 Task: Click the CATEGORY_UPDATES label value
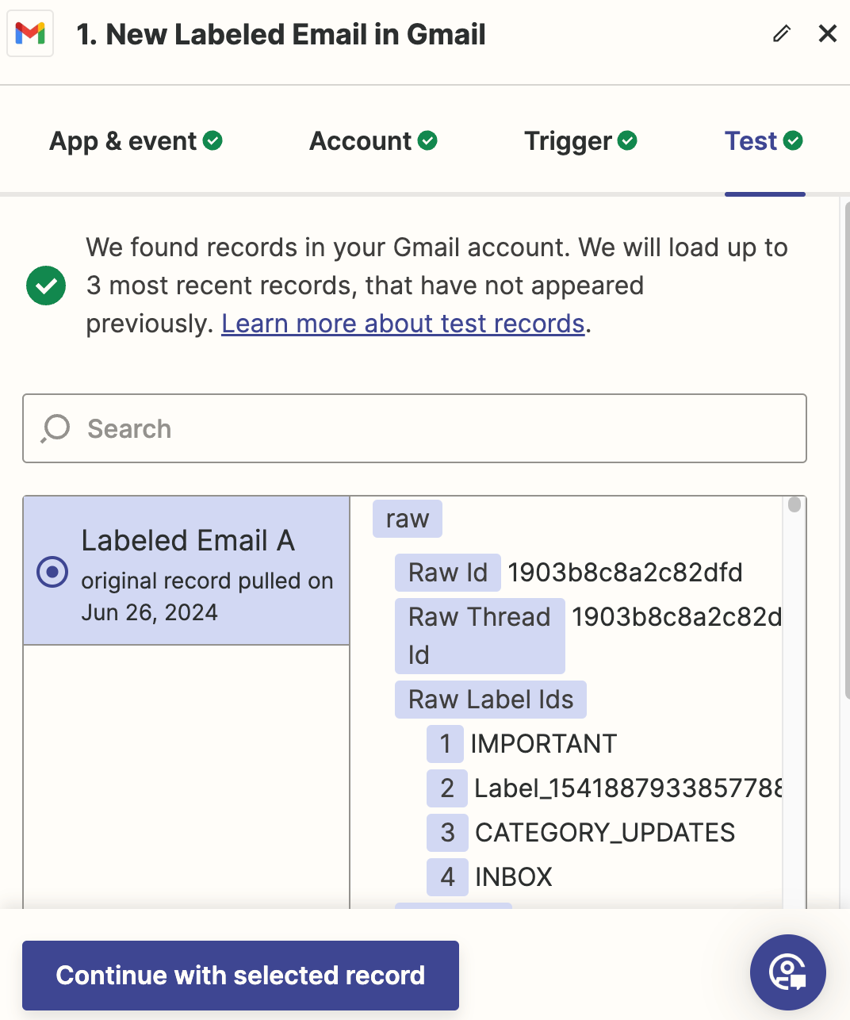click(605, 833)
